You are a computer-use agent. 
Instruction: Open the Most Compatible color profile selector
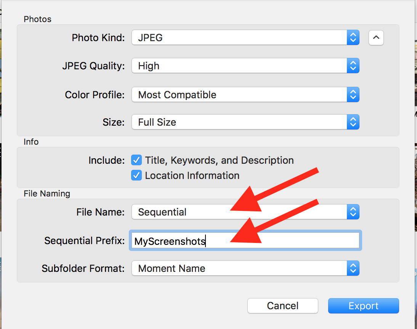point(244,94)
